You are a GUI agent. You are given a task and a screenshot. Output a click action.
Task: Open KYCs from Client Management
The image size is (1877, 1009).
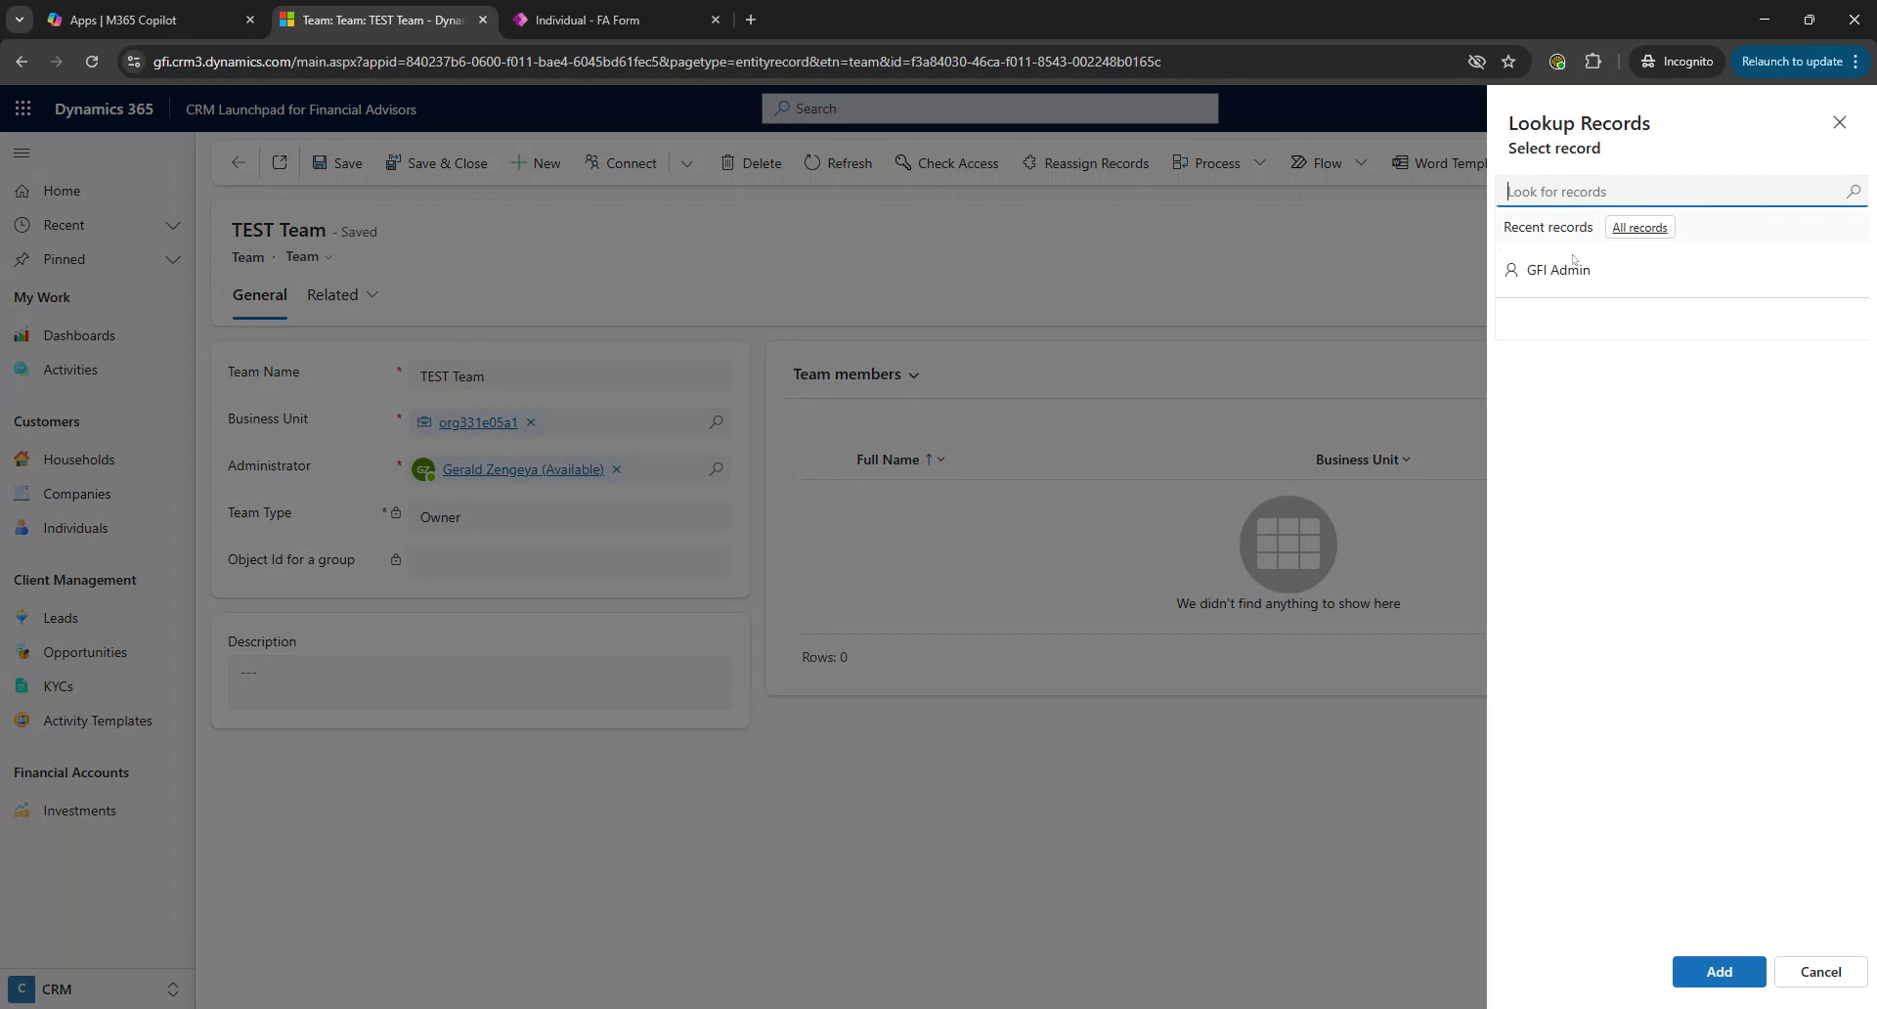(59, 685)
